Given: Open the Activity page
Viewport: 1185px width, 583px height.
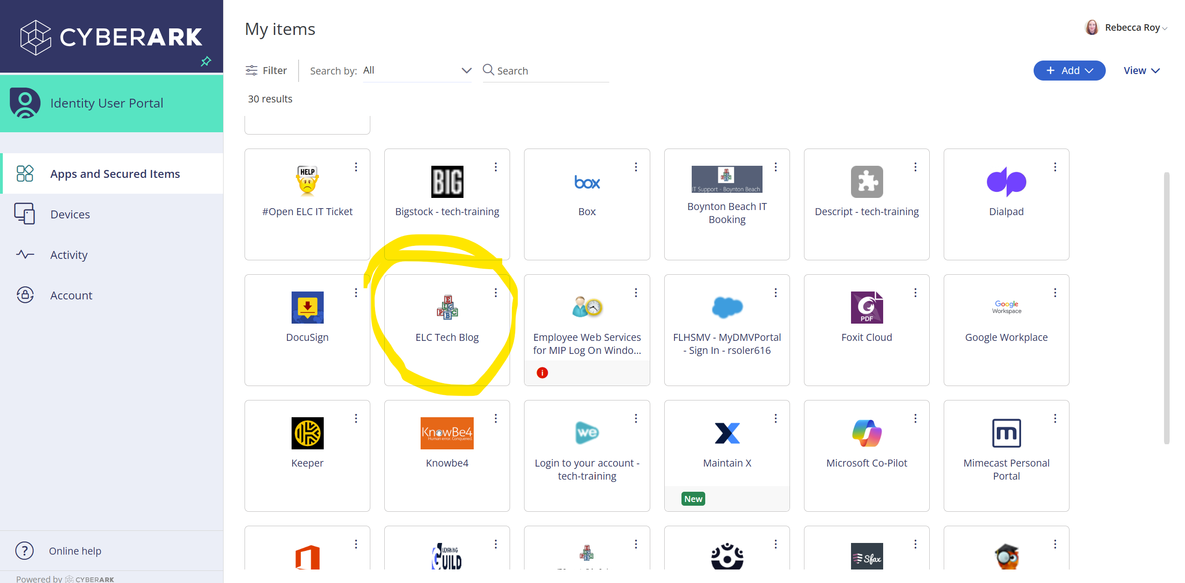Looking at the screenshot, I should [x=69, y=255].
